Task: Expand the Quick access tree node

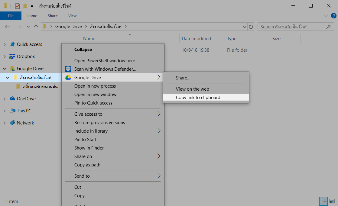Action: (5, 44)
